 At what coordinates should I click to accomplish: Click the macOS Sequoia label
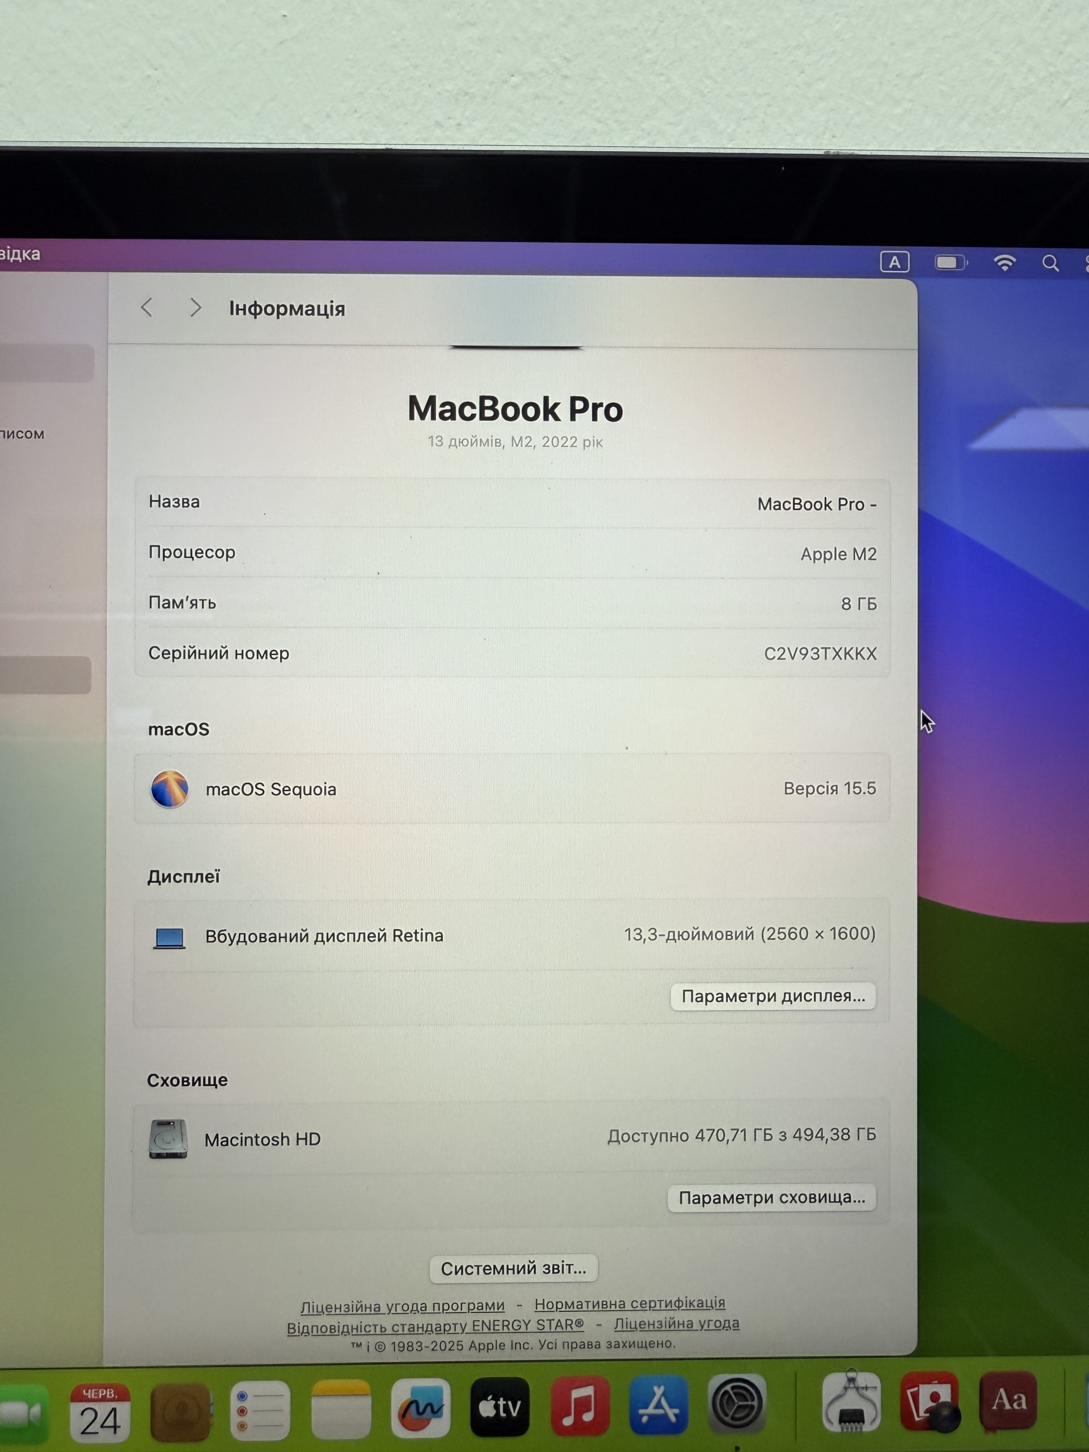(x=271, y=789)
